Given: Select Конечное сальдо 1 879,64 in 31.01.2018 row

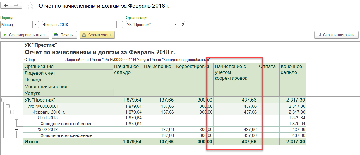Looking at the screenshot, I should [293, 118].
